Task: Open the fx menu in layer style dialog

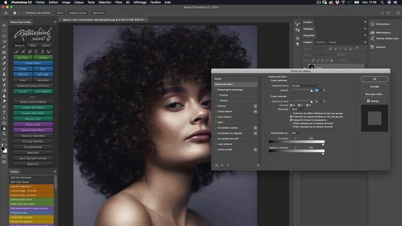Action: tap(217, 165)
